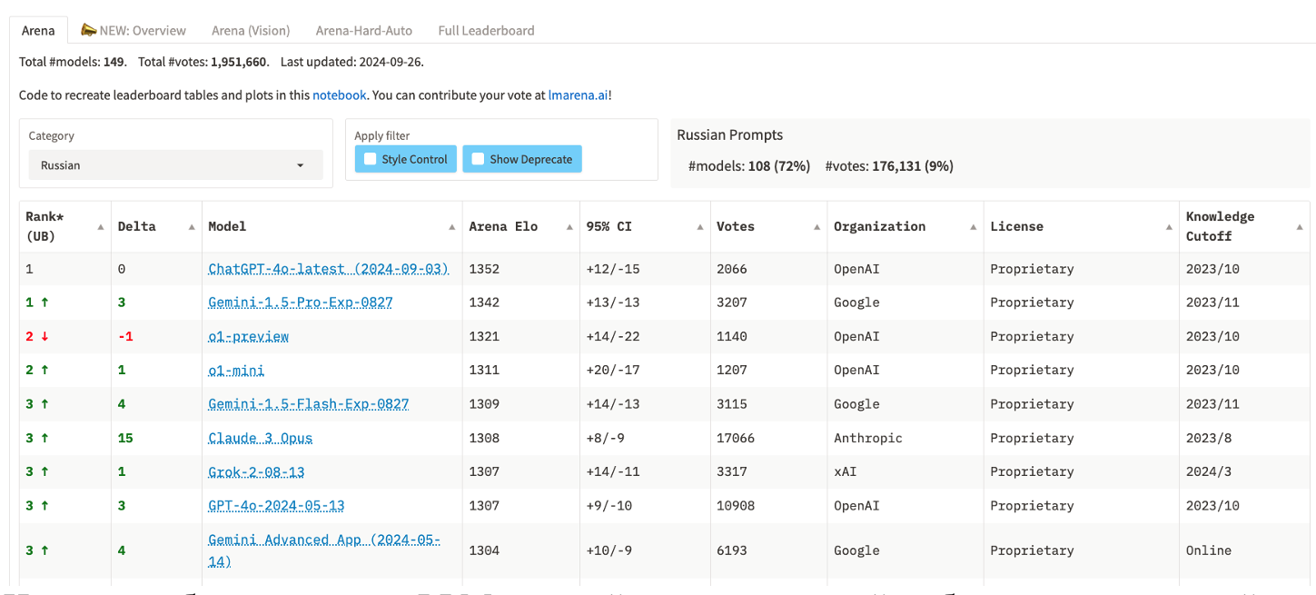Screen dimensions: 1316x595
Task: Enable the Show Deprecate checkbox
Action: point(478,159)
